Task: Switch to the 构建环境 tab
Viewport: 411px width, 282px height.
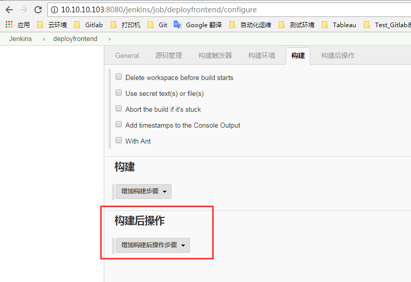Action: 261,55
